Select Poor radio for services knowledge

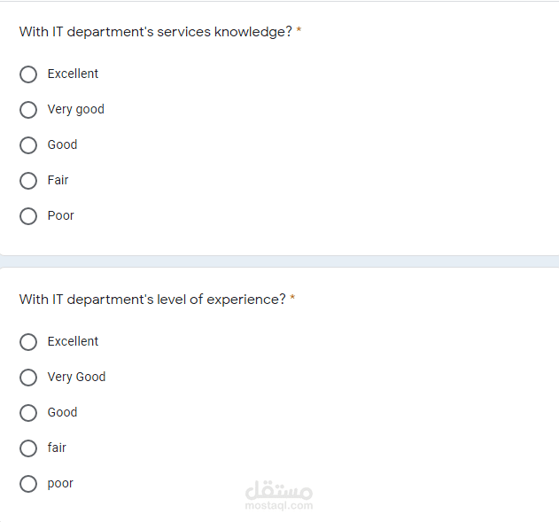click(28, 216)
